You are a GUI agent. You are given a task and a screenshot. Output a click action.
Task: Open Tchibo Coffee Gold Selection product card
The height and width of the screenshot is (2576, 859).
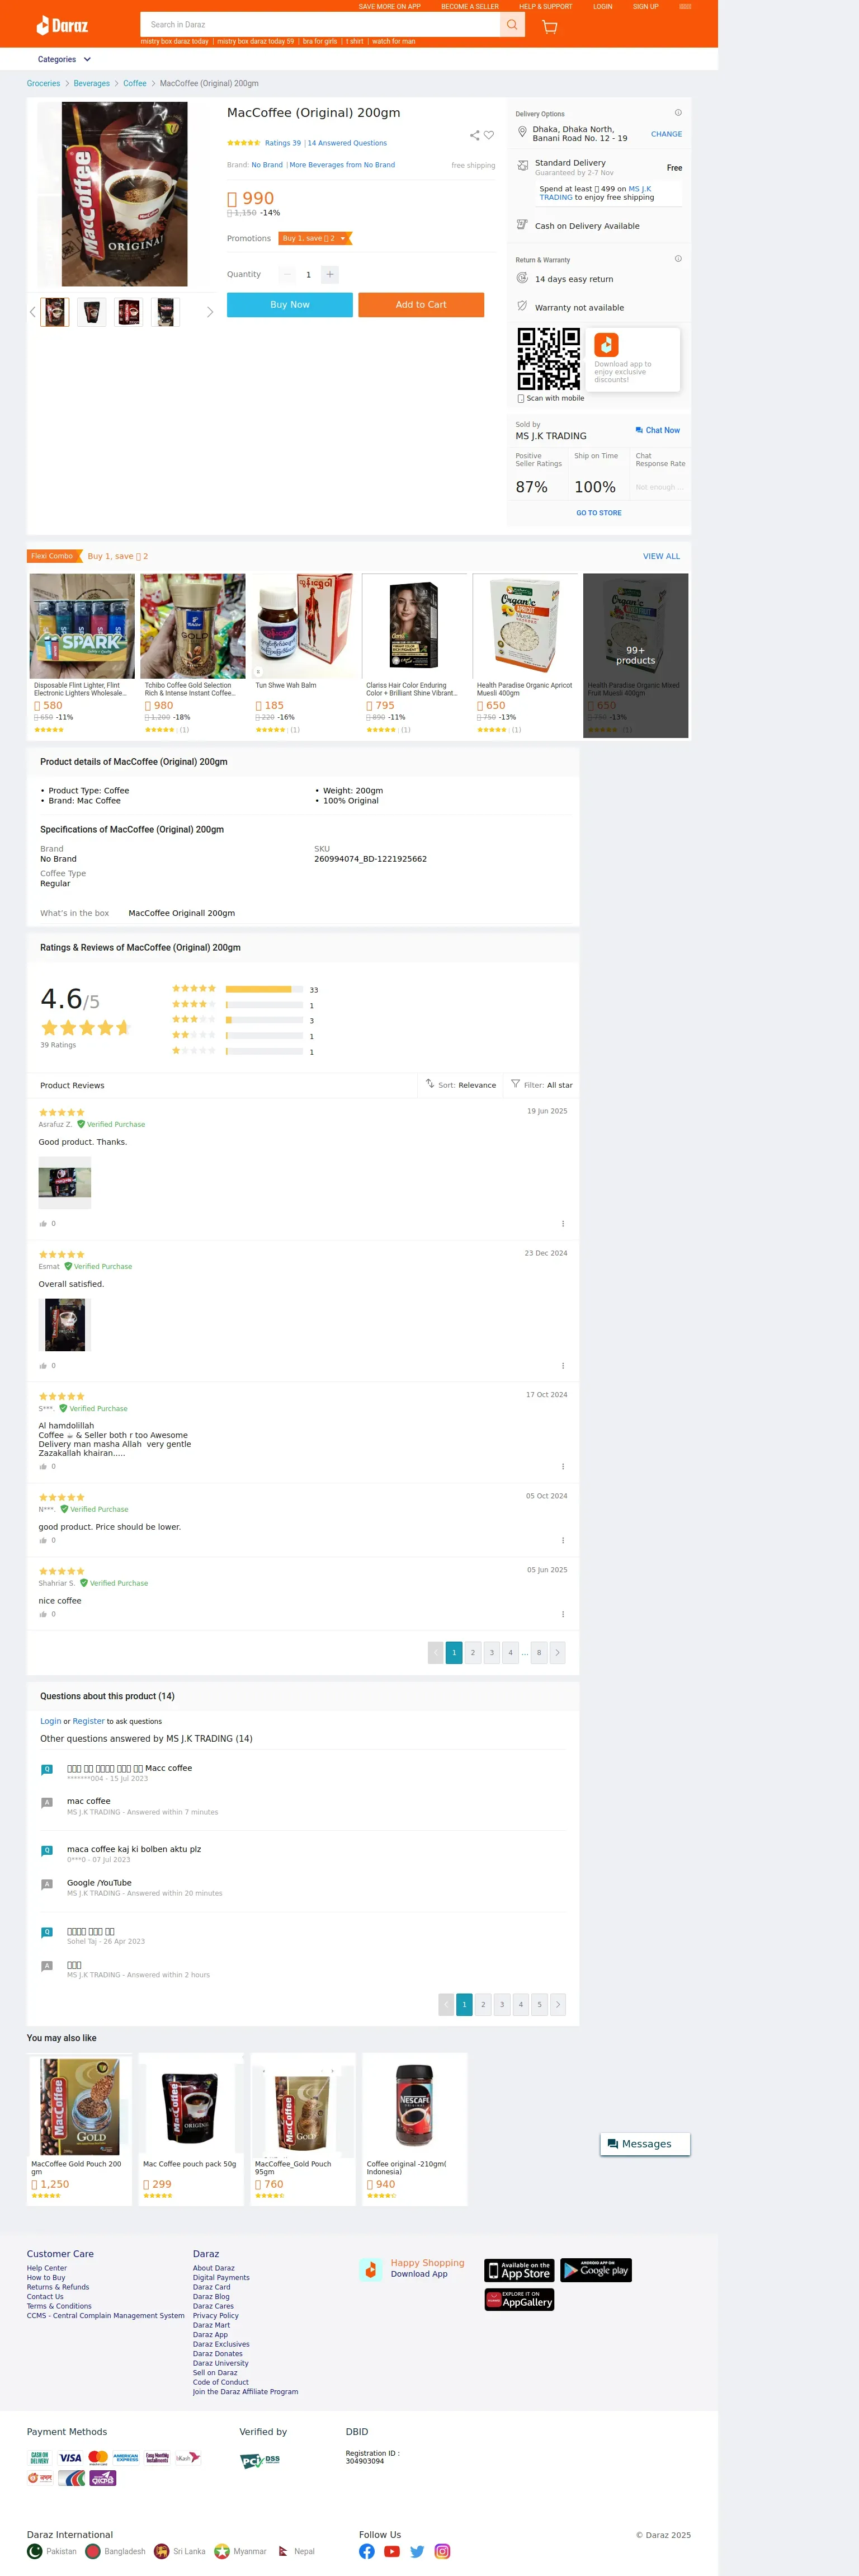pyautogui.click(x=192, y=655)
